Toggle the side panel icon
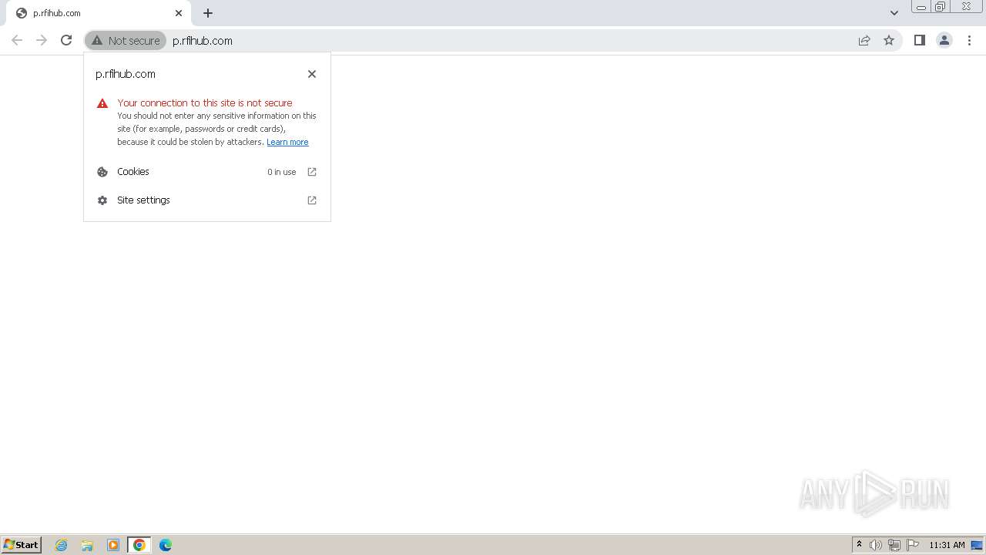 [x=919, y=40]
